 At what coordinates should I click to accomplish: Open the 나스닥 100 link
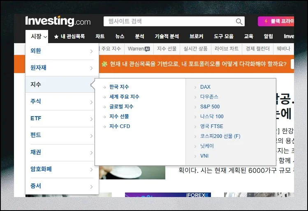point(212,117)
